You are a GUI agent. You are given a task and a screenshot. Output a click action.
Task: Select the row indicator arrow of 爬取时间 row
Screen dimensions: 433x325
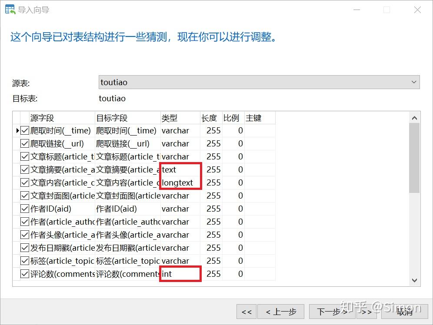click(x=17, y=130)
